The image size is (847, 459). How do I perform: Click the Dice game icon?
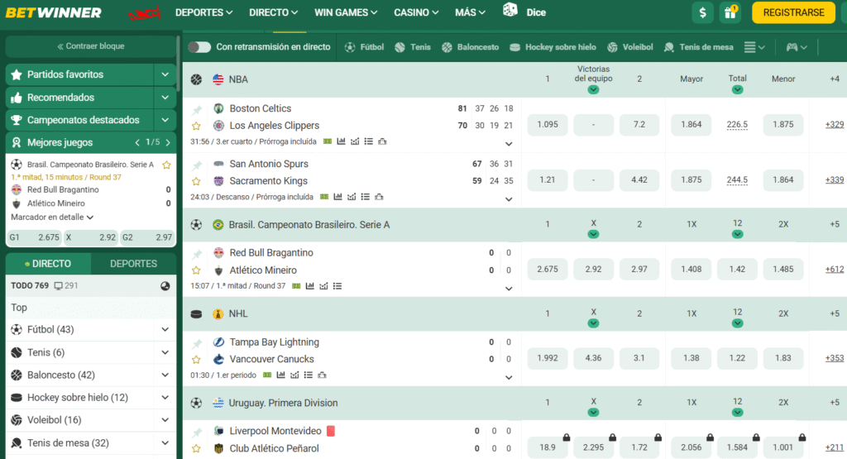510,12
